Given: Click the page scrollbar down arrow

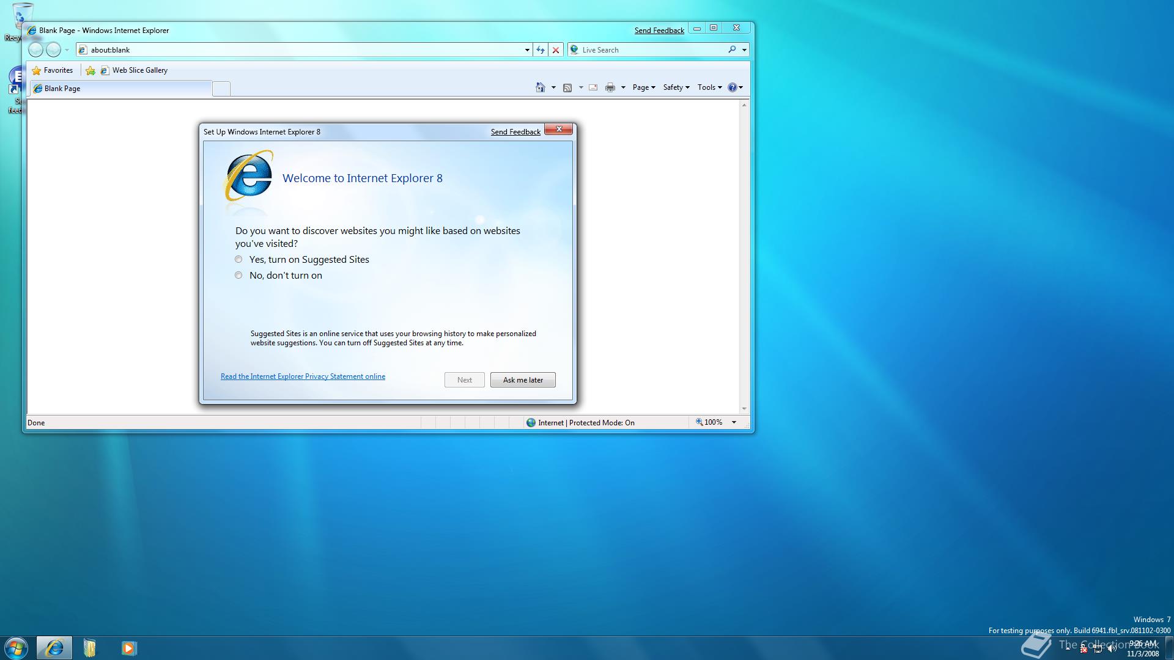Looking at the screenshot, I should click(744, 409).
